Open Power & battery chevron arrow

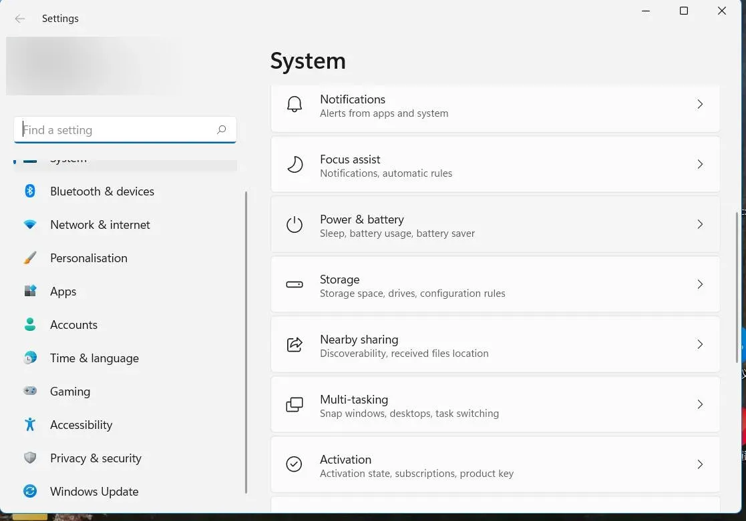tap(700, 224)
